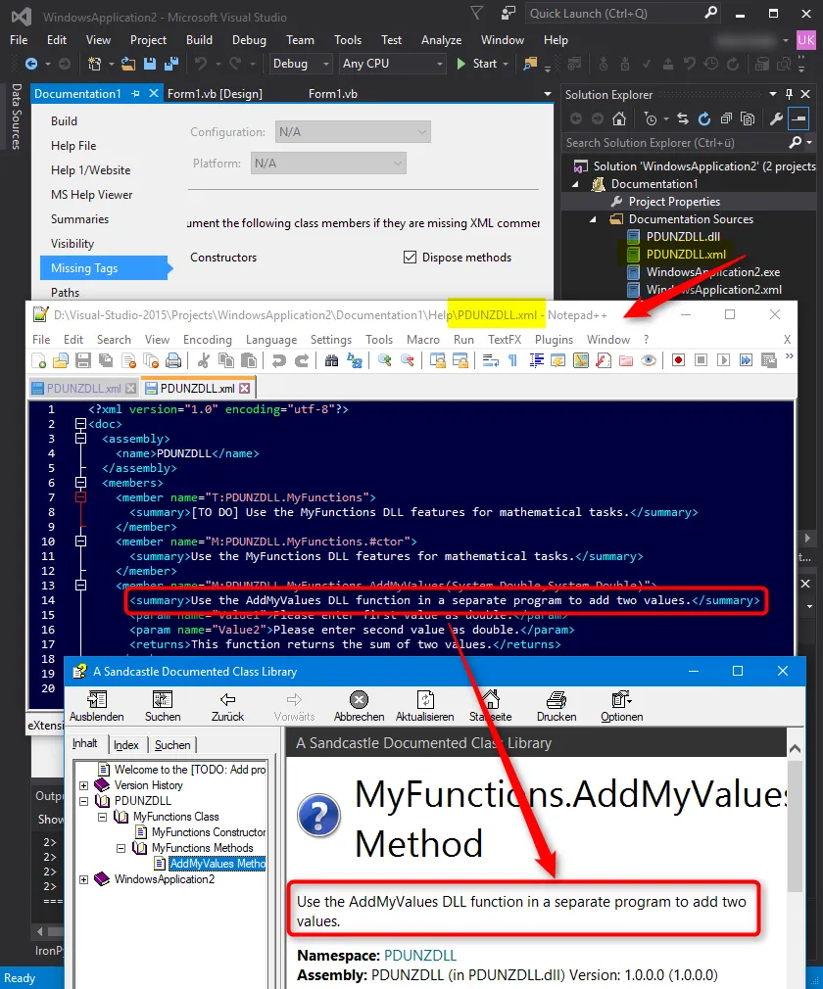Click the Notepad++ New file icon

38,360
